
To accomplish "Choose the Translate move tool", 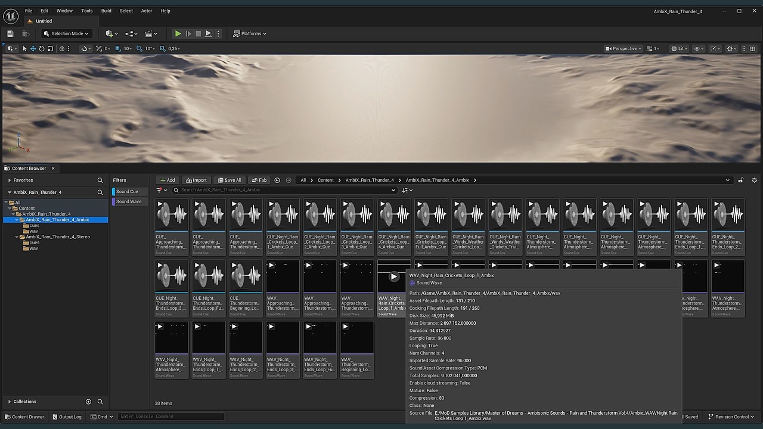I will 33,48.
